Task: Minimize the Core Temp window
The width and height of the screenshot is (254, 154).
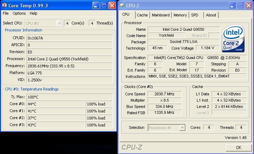Action: (x=96, y=6)
